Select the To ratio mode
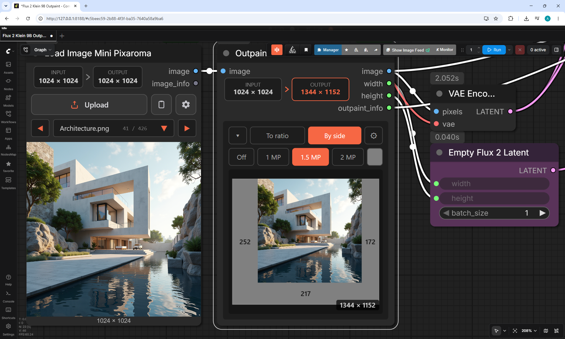 click(277, 135)
